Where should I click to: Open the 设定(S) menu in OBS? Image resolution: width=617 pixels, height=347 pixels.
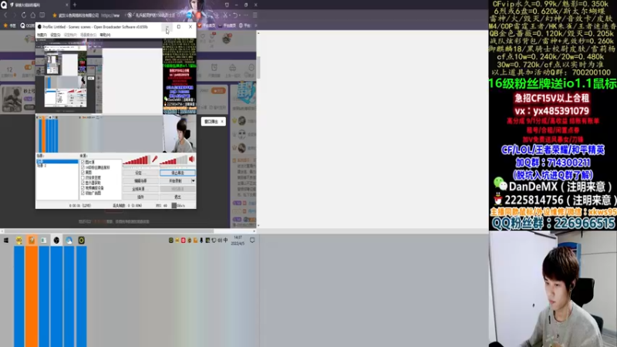[56, 35]
